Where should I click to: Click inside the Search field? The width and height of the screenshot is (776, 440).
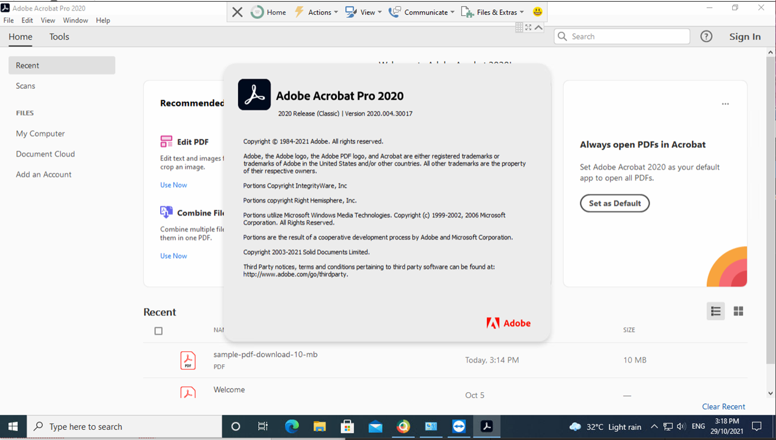pos(621,36)
